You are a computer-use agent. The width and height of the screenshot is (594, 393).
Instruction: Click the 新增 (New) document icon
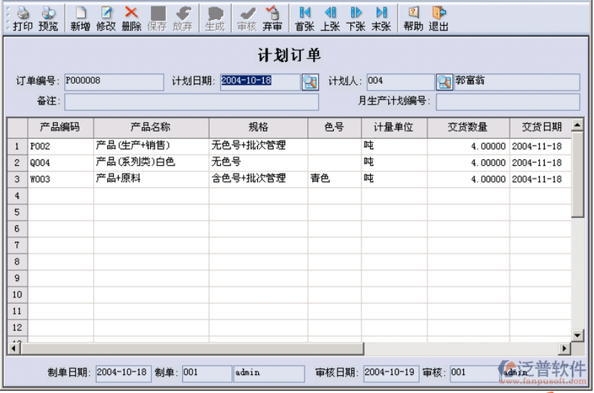80,18
